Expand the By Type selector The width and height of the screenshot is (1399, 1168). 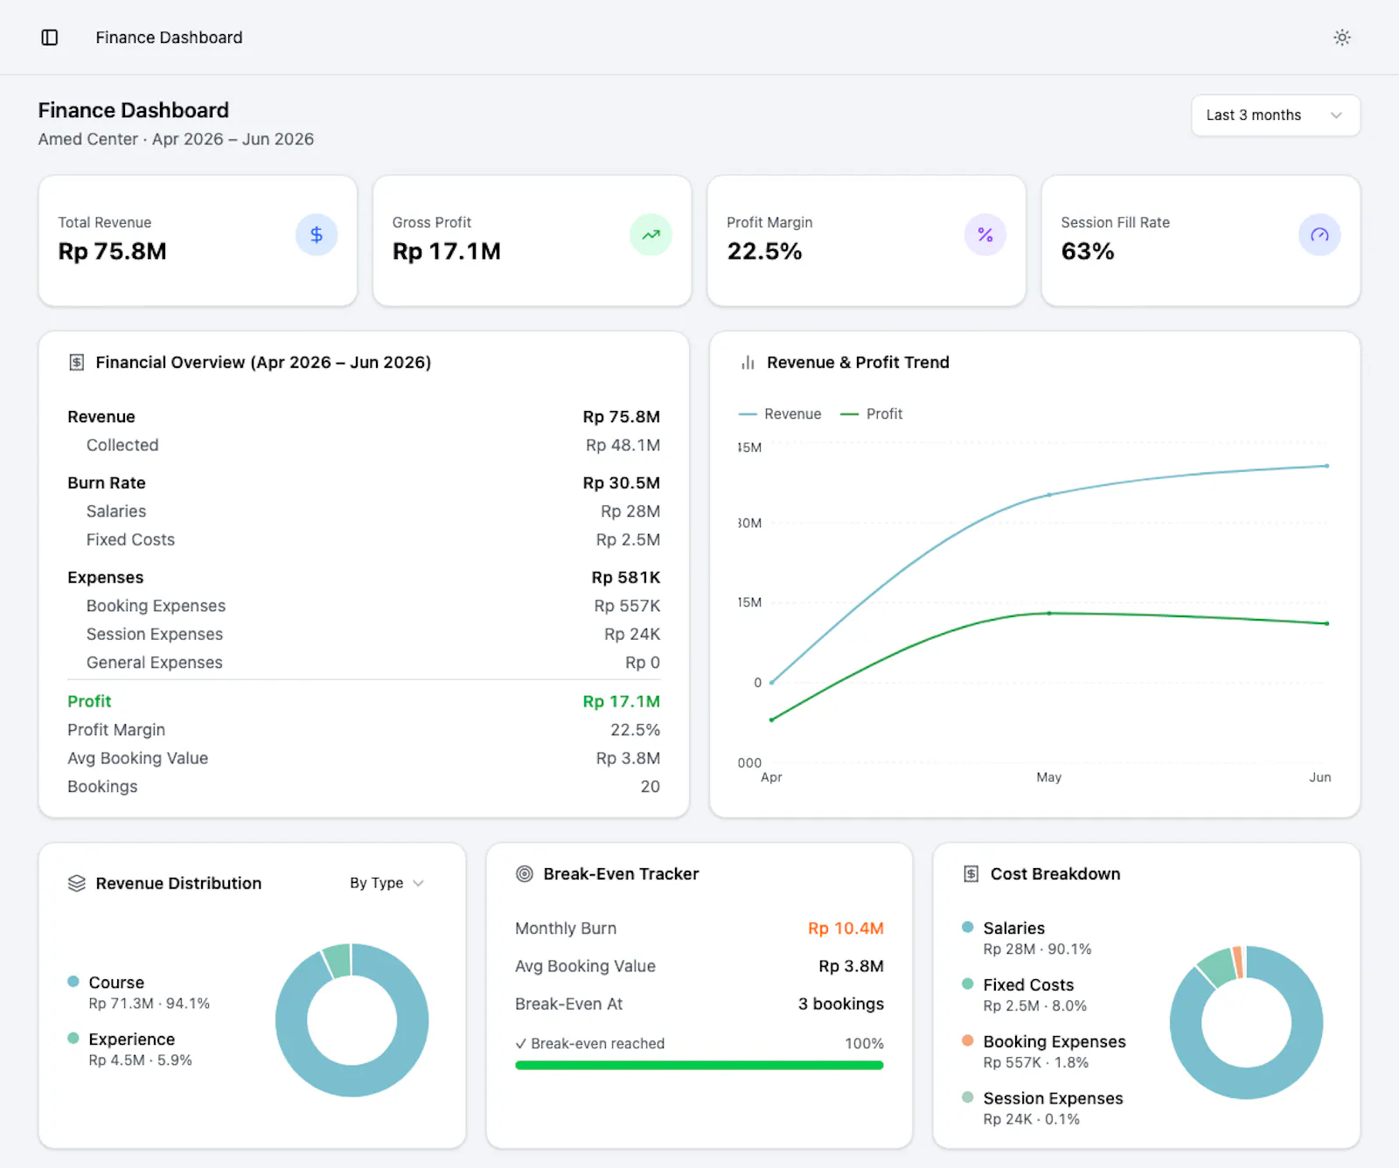pyautogui.click(x=386, y=883)
